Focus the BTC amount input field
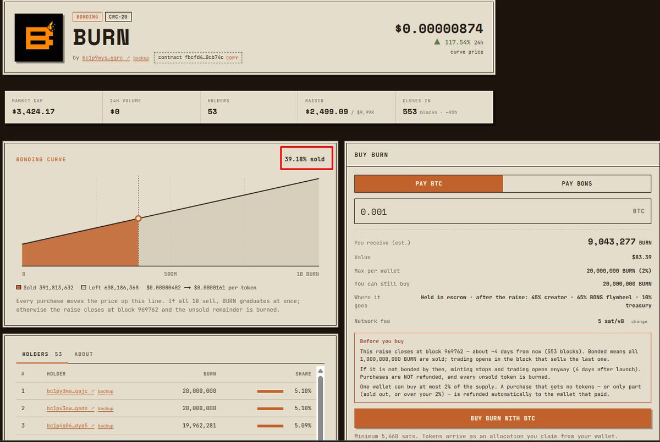 click(503, 211)
